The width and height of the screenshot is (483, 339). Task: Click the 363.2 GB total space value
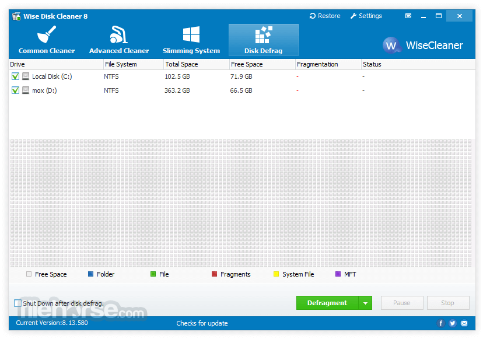177,90
